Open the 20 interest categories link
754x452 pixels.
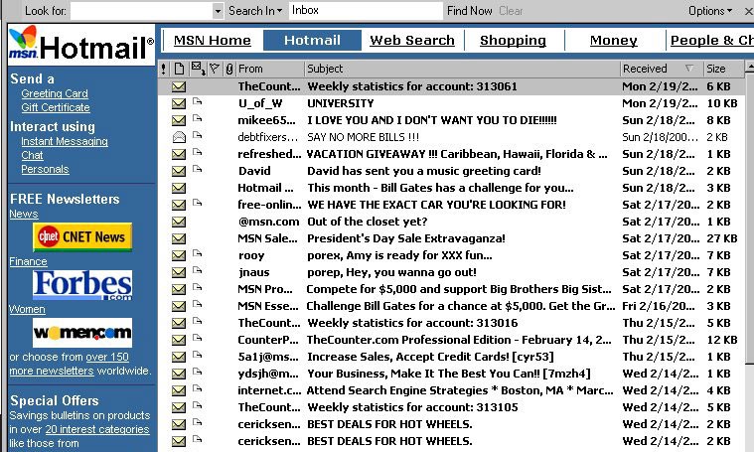tap(97, 429)
